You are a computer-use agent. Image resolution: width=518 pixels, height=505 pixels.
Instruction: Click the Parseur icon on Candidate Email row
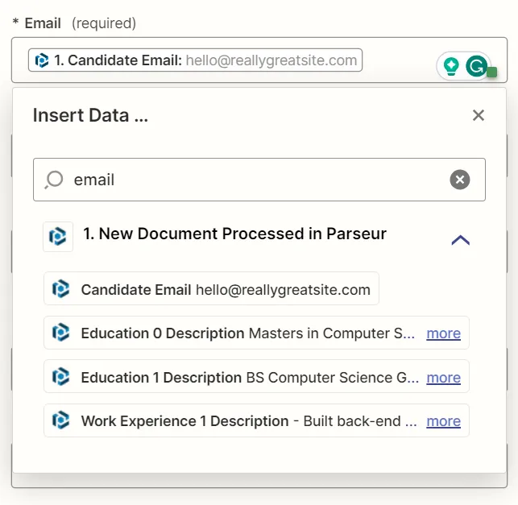point(60,288)
